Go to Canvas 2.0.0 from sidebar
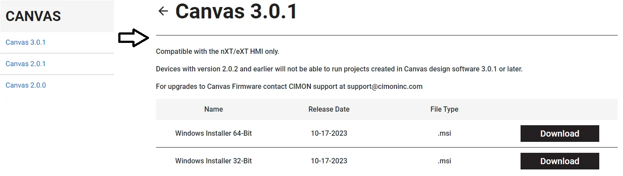 point(26,85)
